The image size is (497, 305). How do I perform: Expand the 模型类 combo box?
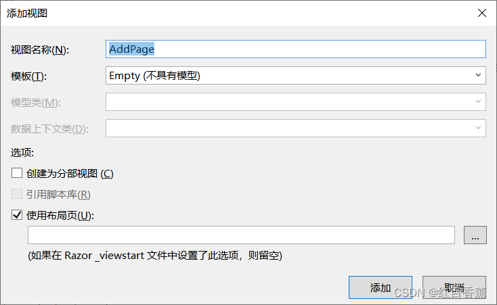click(478, 102)
